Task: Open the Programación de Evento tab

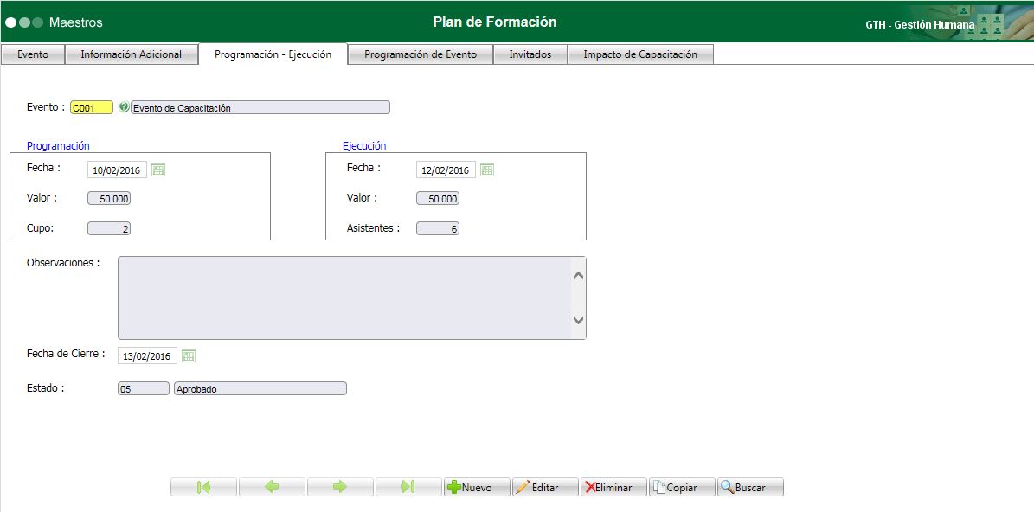Action: (x=421, y=54)
